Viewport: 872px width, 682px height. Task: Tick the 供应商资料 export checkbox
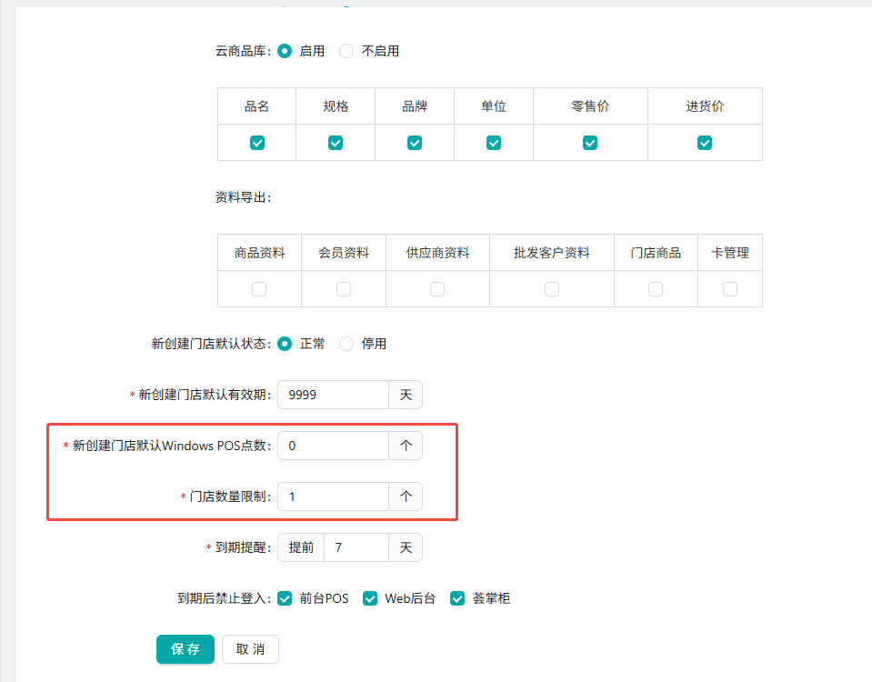tap(437, 289)
